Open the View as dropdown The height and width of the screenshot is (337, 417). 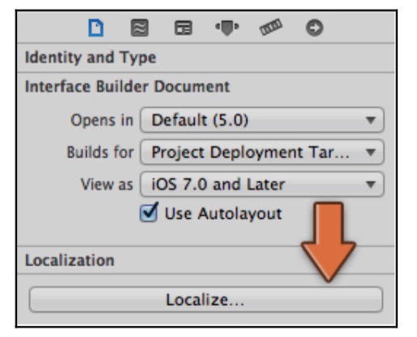click(262, 184)
